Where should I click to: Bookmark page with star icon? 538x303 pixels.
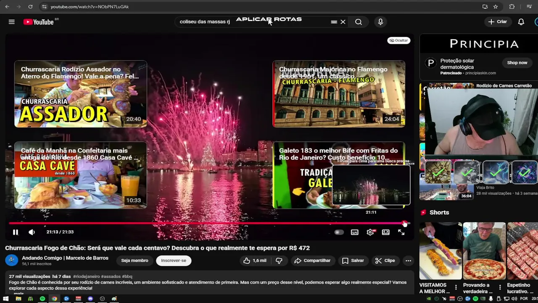pos(496,7)
